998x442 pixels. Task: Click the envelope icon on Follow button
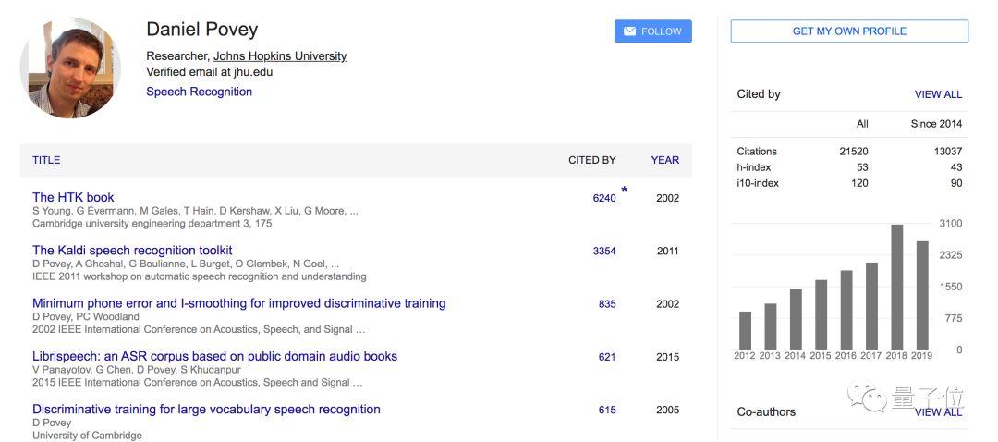[x=629, y=31]
